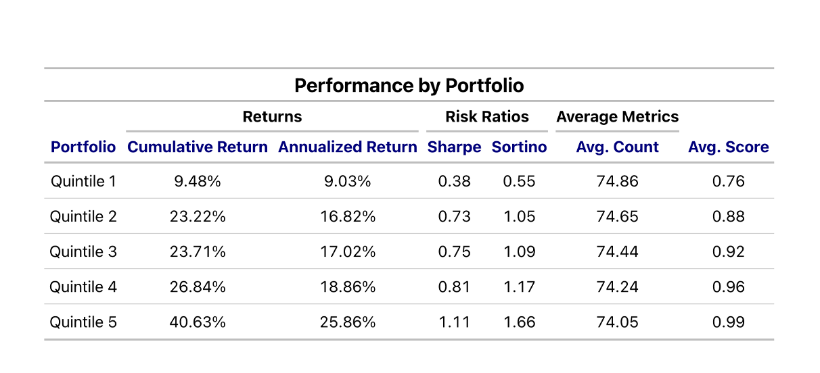
Task: Select the Quintile 3 row label
Action: click(x=83, y=251)
